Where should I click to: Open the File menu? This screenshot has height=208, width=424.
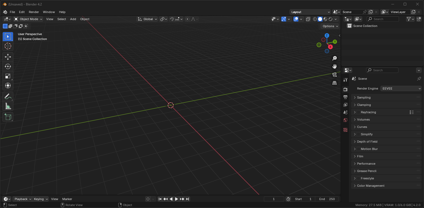click(13, 12)
